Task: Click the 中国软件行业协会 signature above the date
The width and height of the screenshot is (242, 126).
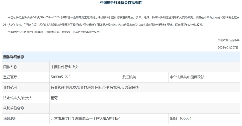Action: tap(228, 40)
